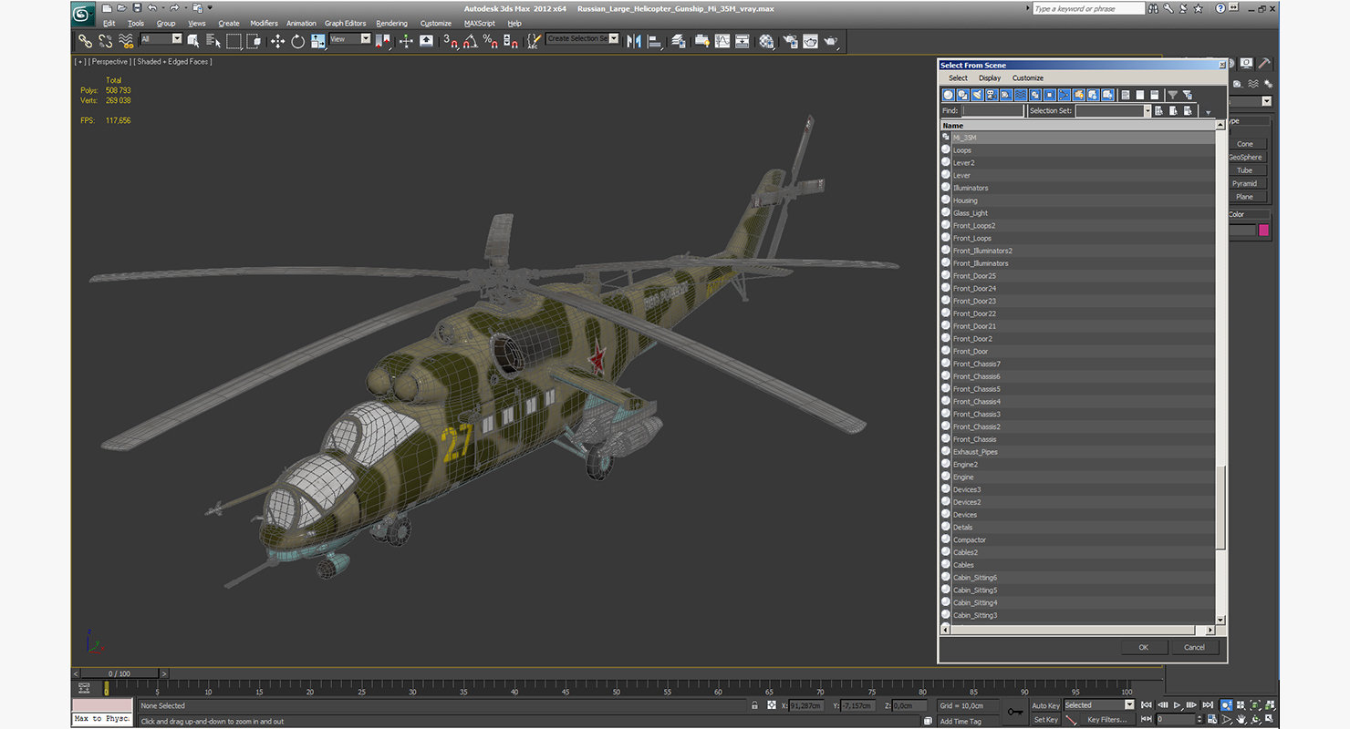Open the Material Editor
Image resolution: width=1350 pixels, height=729 pixels.
click(766, 41)
